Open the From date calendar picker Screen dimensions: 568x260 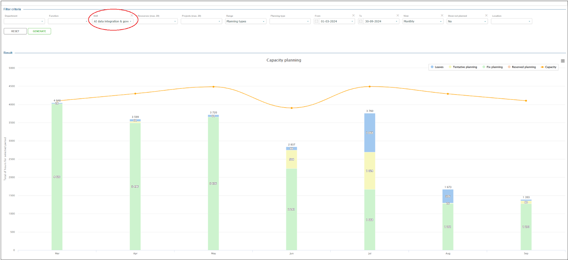317,21
